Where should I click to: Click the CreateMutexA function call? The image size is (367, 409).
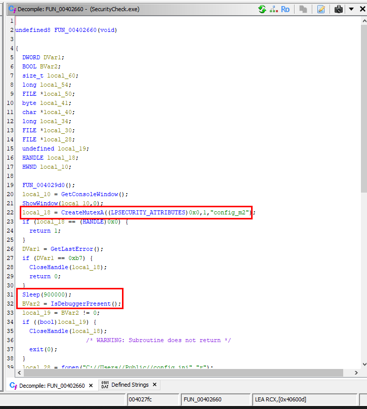(x=81, y=212)
